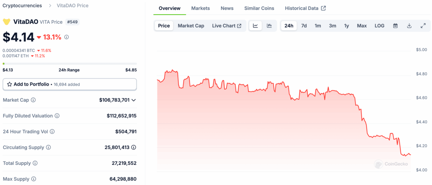This screenshot has width=432, height=185.
Task: Click the star icon in Add to Portfolio
Action: pos(10,84)
